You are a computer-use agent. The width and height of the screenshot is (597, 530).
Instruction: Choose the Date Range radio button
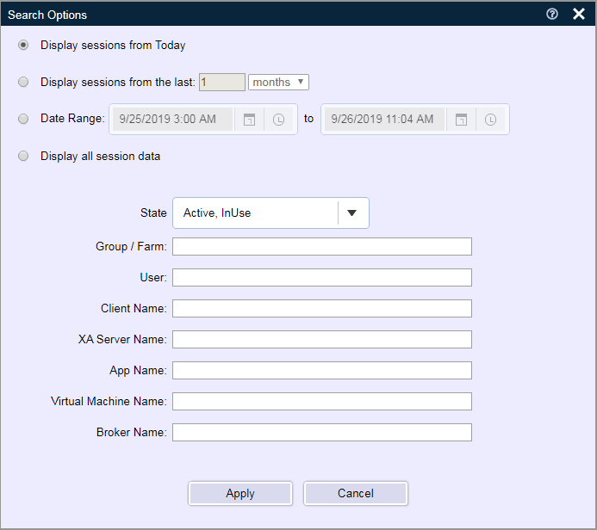click(x=23, y=119)
